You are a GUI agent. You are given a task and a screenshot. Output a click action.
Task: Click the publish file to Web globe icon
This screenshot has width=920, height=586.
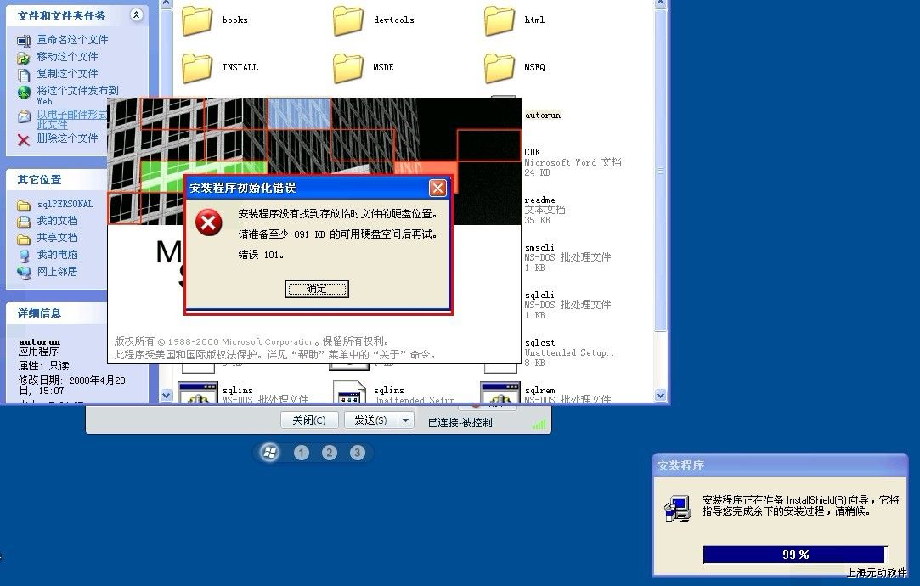pyautogui.click(x=24, y=93)
